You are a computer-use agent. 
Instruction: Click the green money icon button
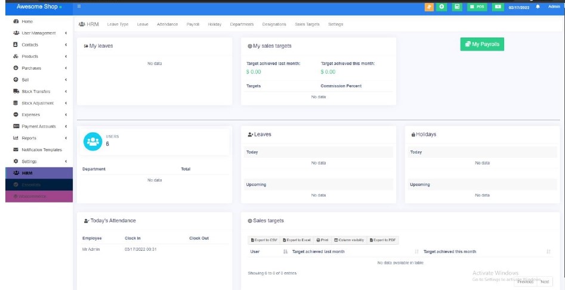(x=498, y=7)
